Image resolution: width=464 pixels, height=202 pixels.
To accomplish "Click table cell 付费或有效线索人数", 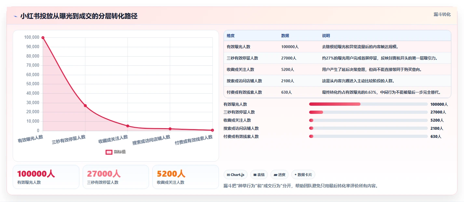I will point(244,92).
